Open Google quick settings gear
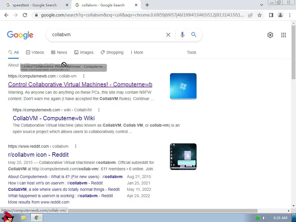This screenshot has width=296, height=222. (x=270, y=35)
